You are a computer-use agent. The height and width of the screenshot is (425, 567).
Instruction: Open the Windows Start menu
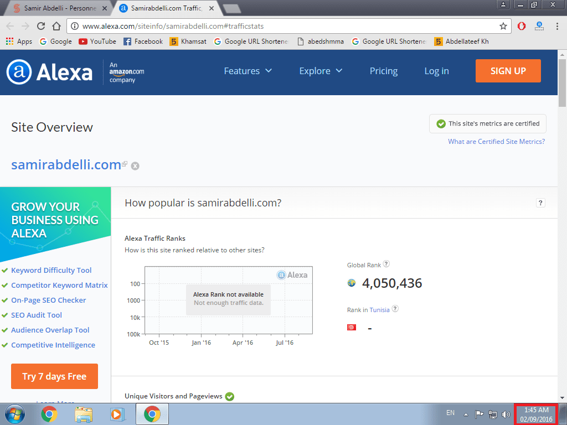coord(15,414)
